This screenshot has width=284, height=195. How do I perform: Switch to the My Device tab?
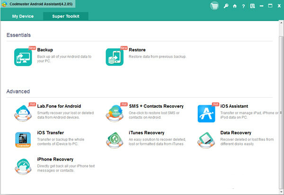coord(23,16)
